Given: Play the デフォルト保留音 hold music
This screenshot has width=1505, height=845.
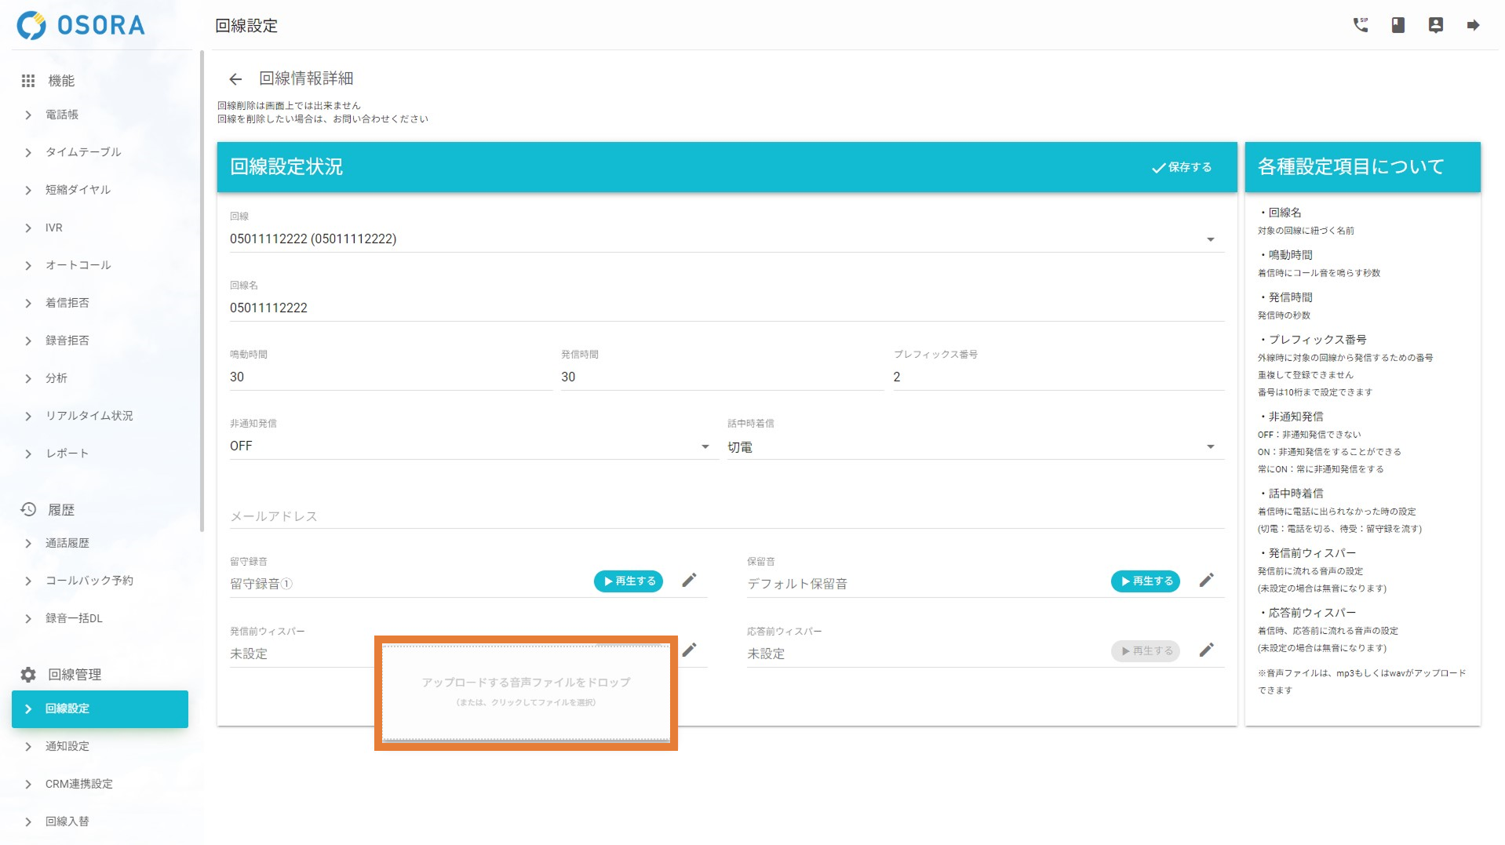Looking at the screenshot, I should point(1146,581).
